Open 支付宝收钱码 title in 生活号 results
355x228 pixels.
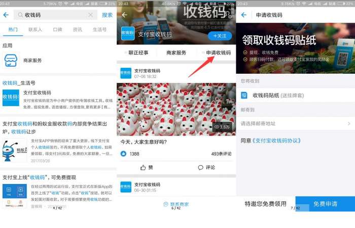(x=37, y=93)
